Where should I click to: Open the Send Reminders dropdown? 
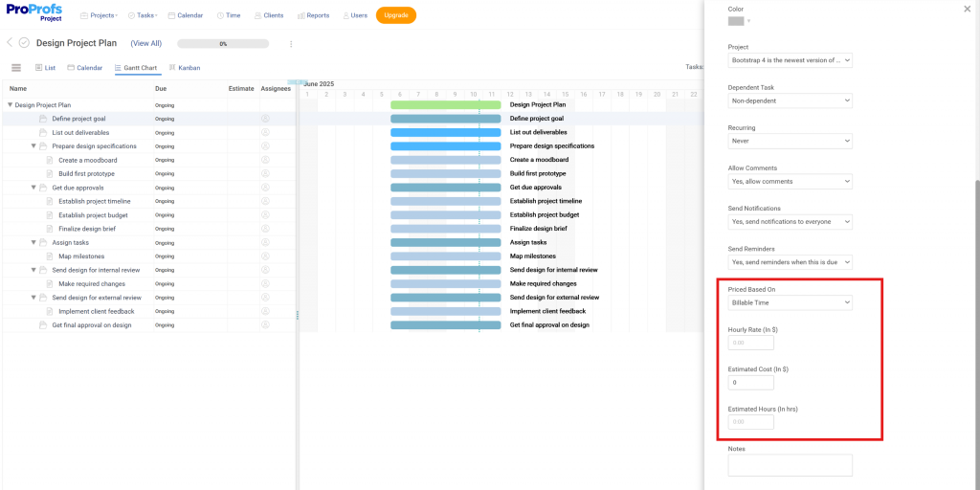click(x=790, y=262)
